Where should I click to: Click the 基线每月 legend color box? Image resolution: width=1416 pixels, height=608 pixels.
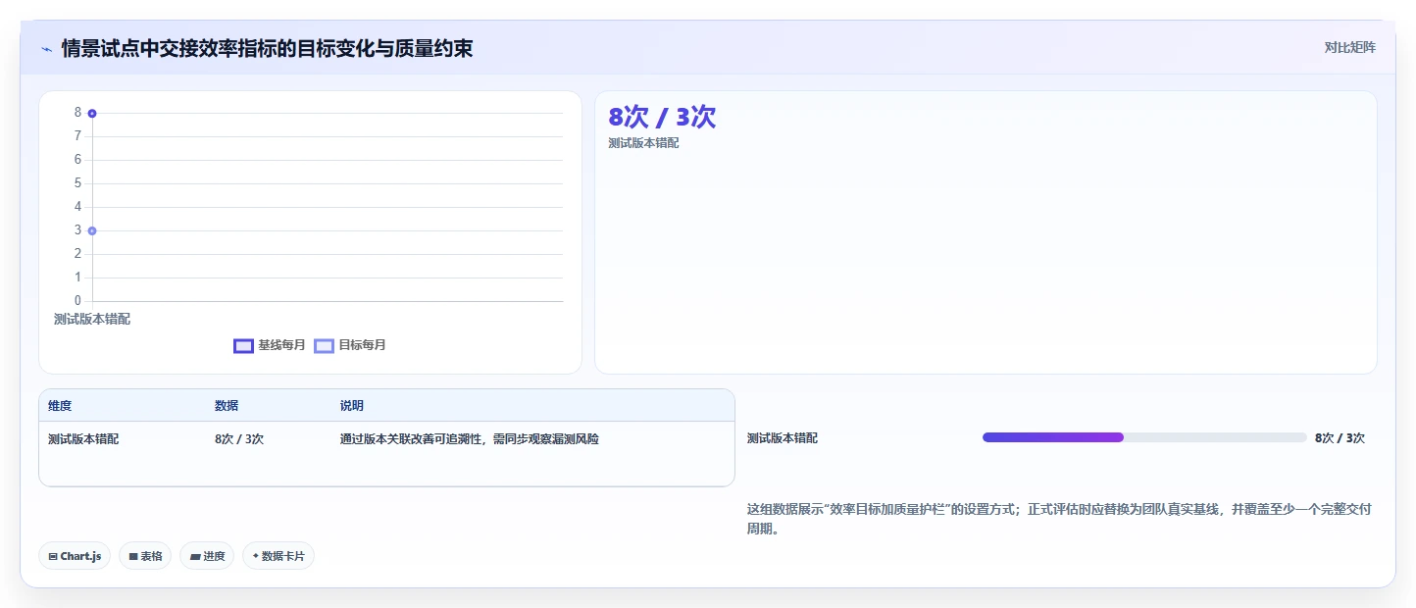[243, 345]
